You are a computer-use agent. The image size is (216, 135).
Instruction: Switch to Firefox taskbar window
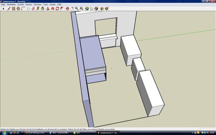(x=36, y=133)
